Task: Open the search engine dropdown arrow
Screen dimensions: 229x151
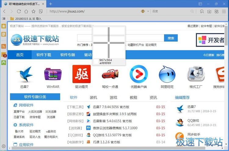Action: pyautogui.click(x=148, y=11)
